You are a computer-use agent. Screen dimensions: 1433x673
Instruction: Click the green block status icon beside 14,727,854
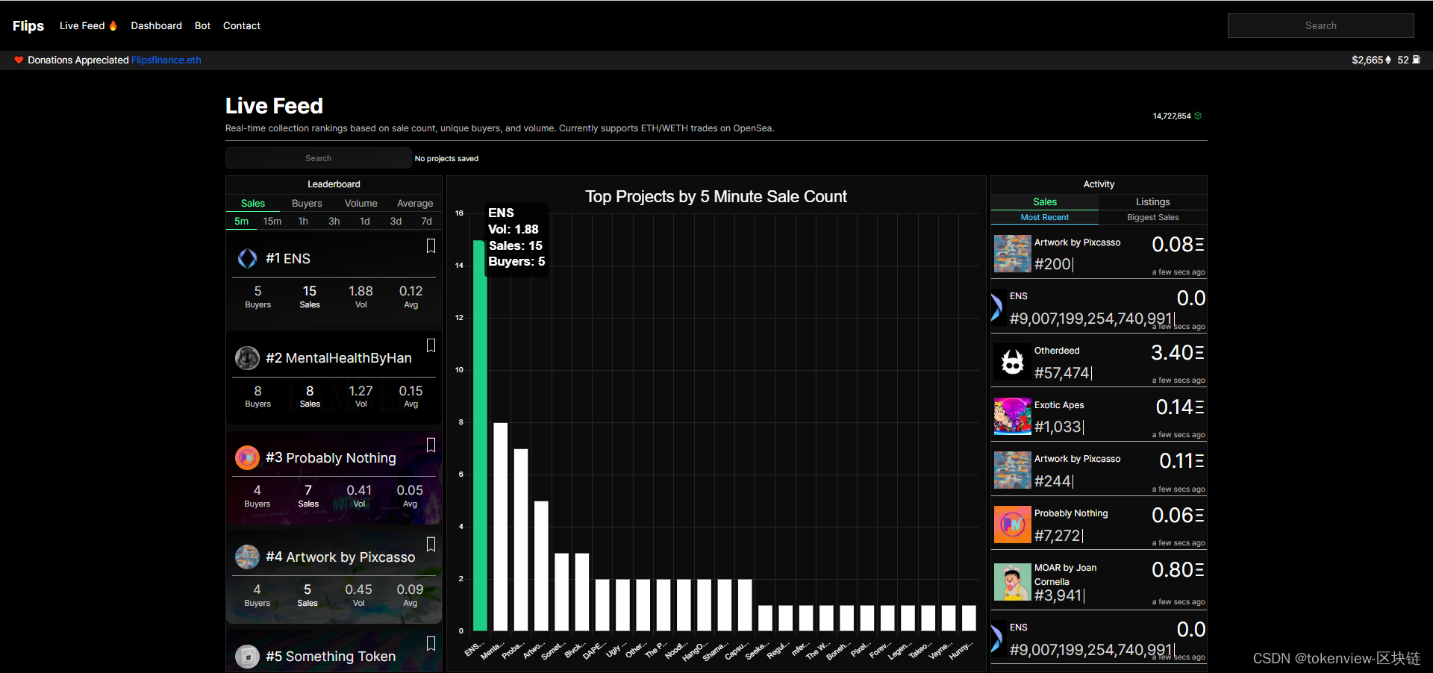[x=1198, y=116]
